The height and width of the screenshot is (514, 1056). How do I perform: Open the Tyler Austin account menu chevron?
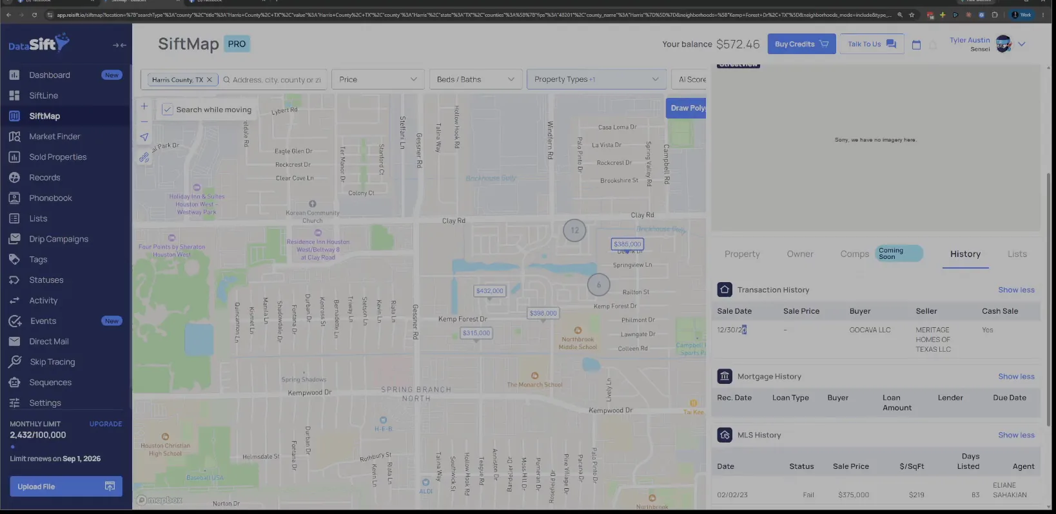coord(1022,44)
